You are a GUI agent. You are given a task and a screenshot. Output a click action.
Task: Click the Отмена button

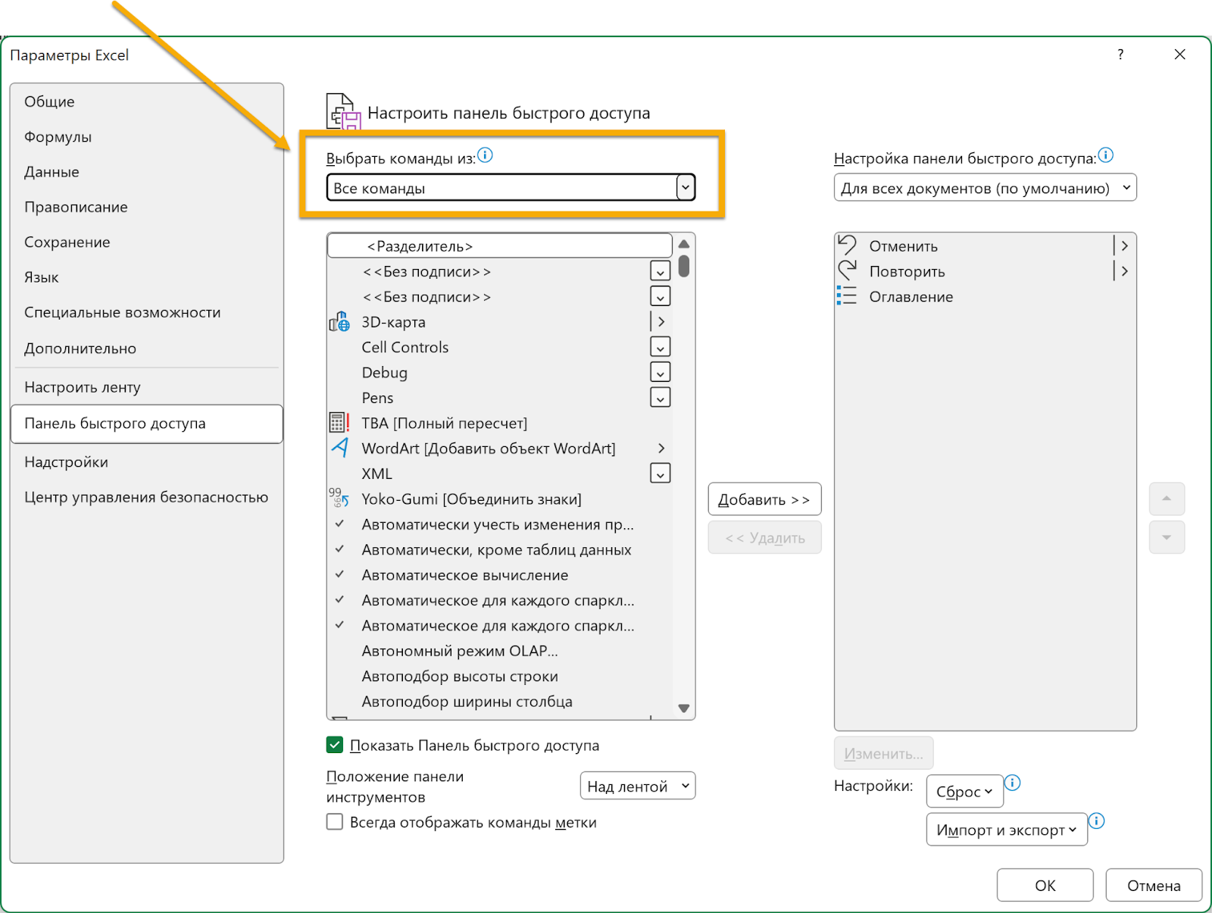[1154, 885]
